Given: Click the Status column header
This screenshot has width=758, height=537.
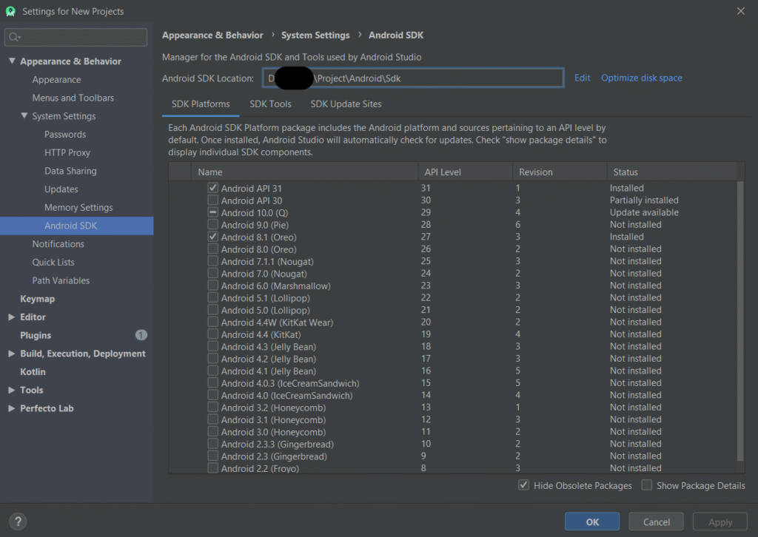Looking at the screenshot, I should (672, 172).
